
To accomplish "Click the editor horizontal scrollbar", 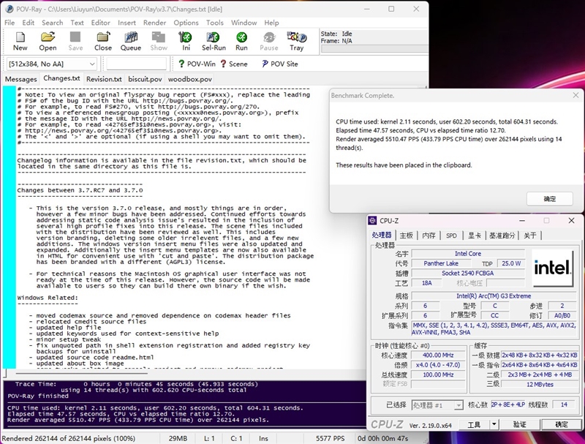I will [x=81, y=373].
